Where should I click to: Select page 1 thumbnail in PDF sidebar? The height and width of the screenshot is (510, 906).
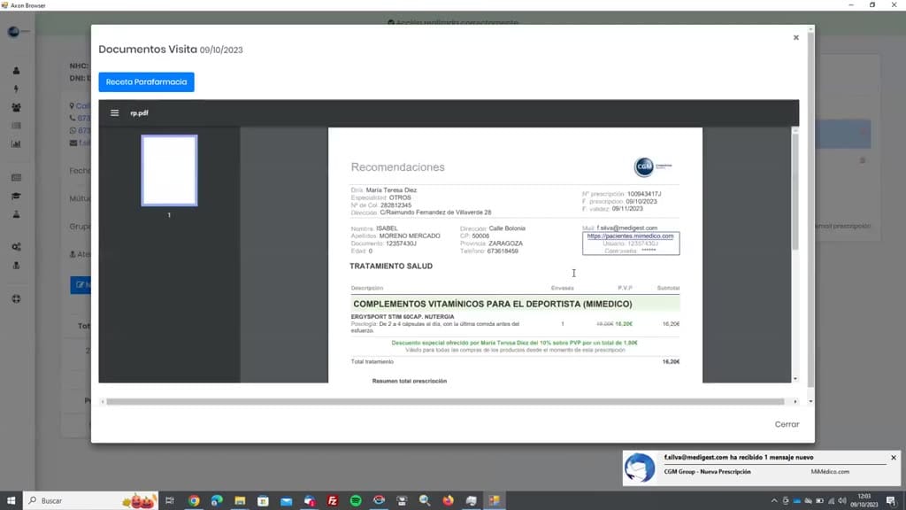click(169, 171)
